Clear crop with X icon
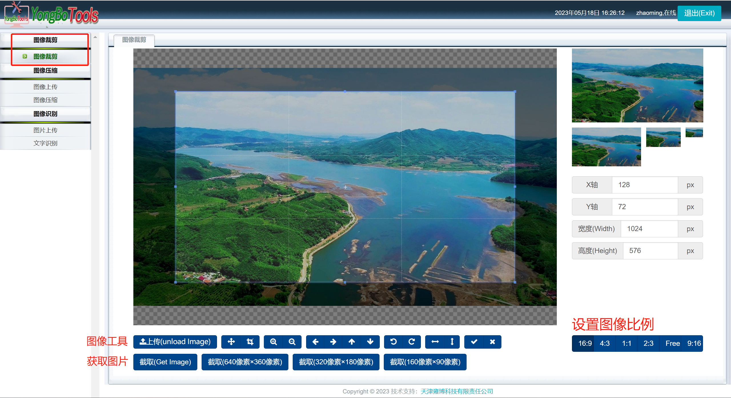Screen dimensions: 731x398 [x=492, y=342]
